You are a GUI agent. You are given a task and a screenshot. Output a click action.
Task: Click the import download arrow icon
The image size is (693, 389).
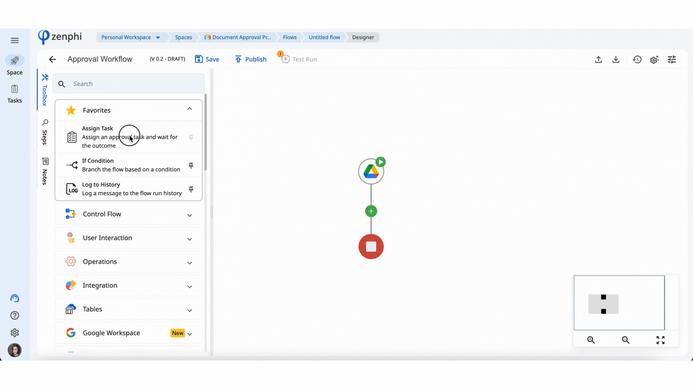tap(616, 59)
